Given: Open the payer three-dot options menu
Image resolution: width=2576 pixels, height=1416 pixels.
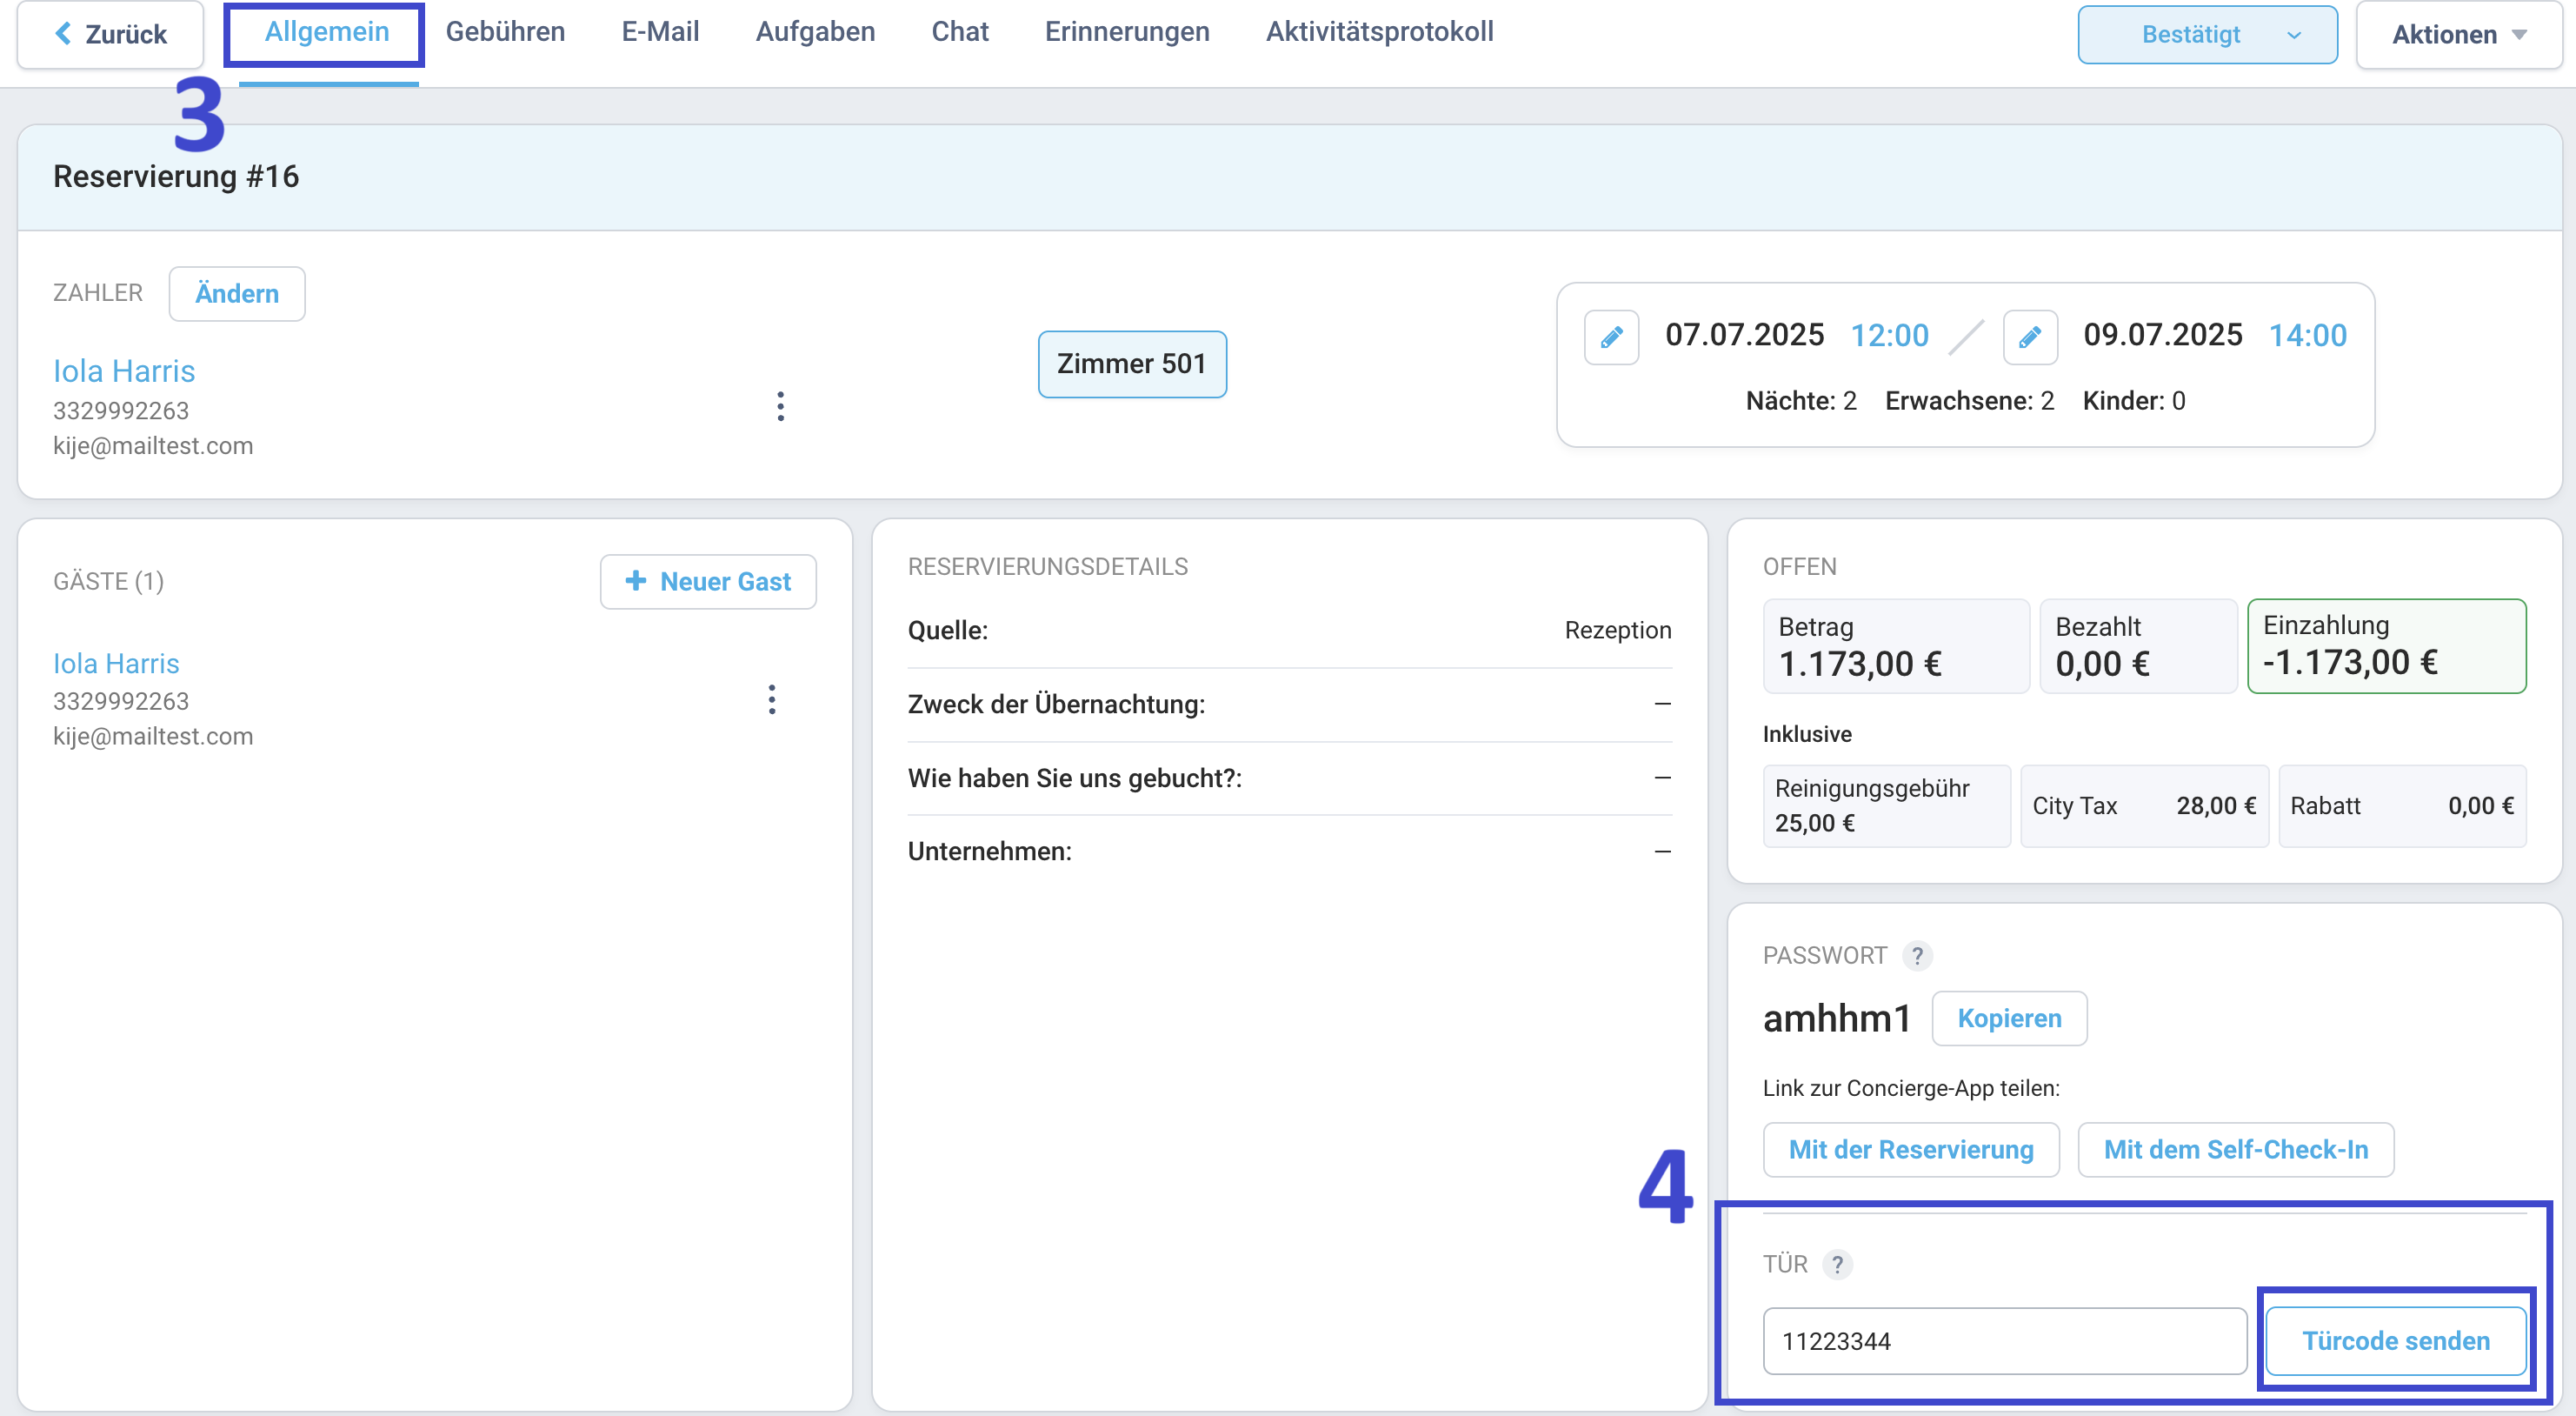Looking at the screenshot, I should 781,406.
